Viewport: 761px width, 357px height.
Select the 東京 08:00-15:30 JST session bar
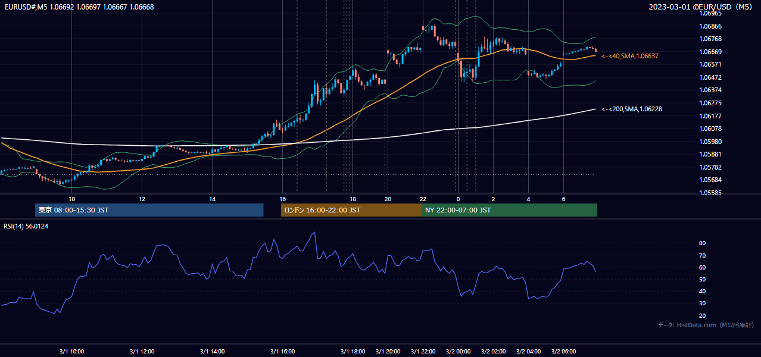point(149,210)
